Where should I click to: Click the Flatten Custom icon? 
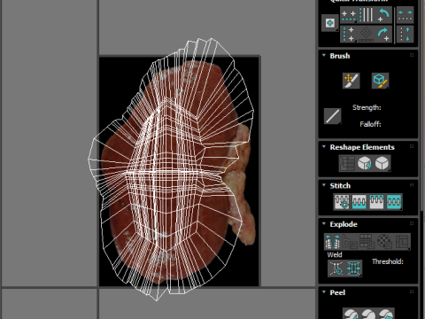(402, 241)
